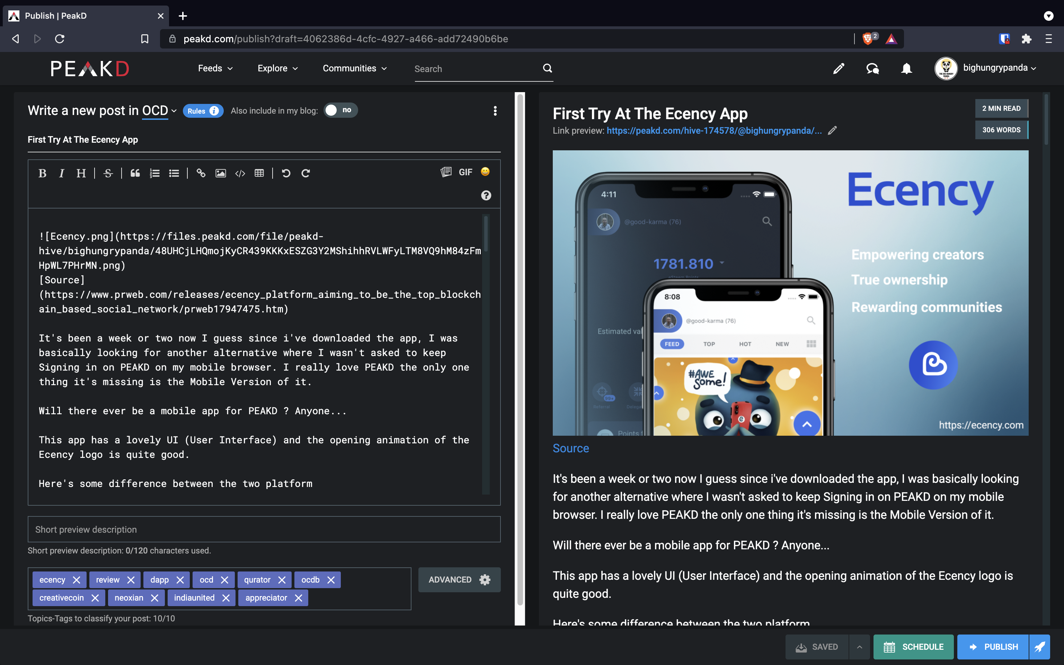Open a new browser tab
This screenshot has width=1064, height=665.
[183, 16]
